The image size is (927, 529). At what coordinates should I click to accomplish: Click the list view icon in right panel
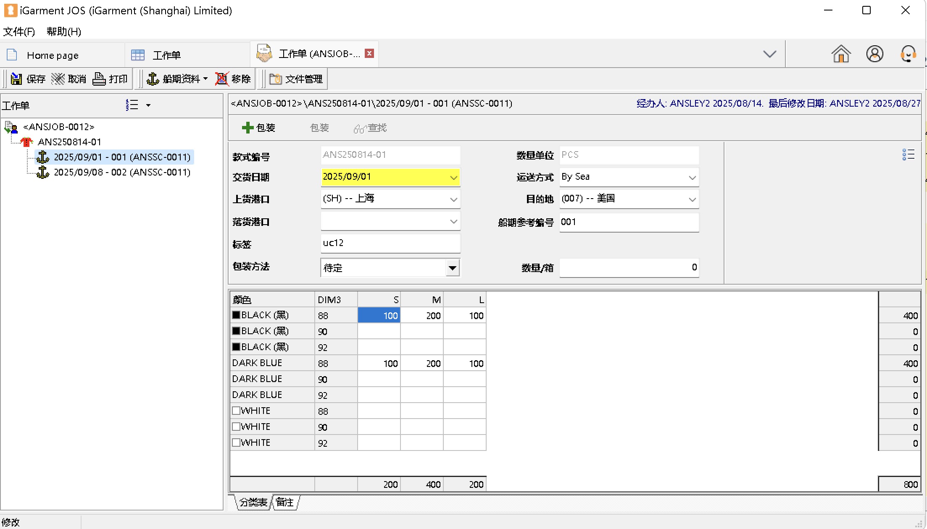[908, 155]
